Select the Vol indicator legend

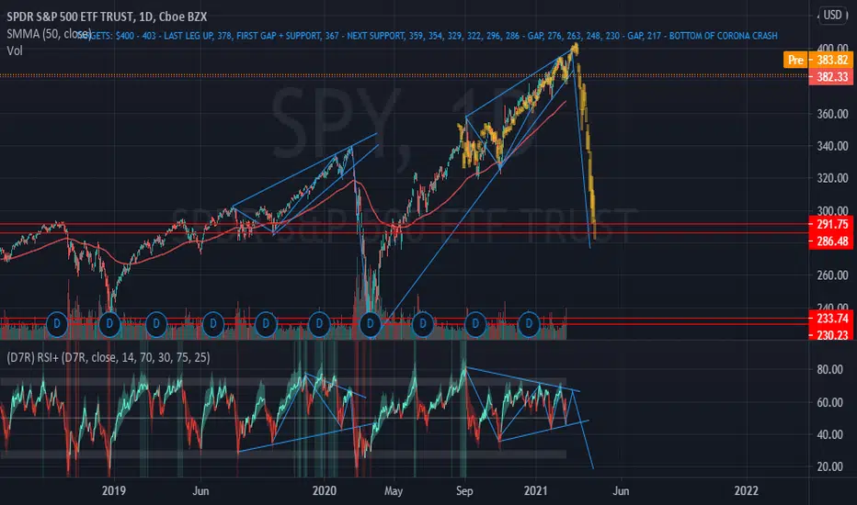[x=15, y=50]
